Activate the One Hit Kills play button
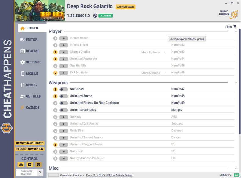This screenshot has width=241, height=178. click(x=64, y=66)
